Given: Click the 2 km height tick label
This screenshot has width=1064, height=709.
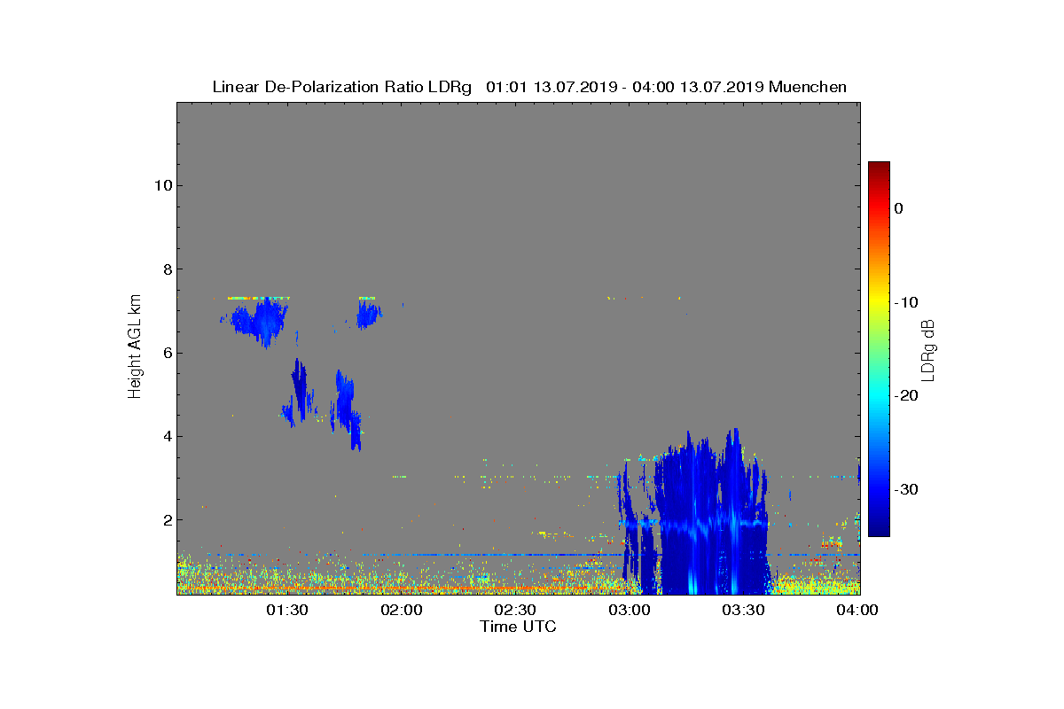Looking at the screenshot, I should (x=166, y=519).
